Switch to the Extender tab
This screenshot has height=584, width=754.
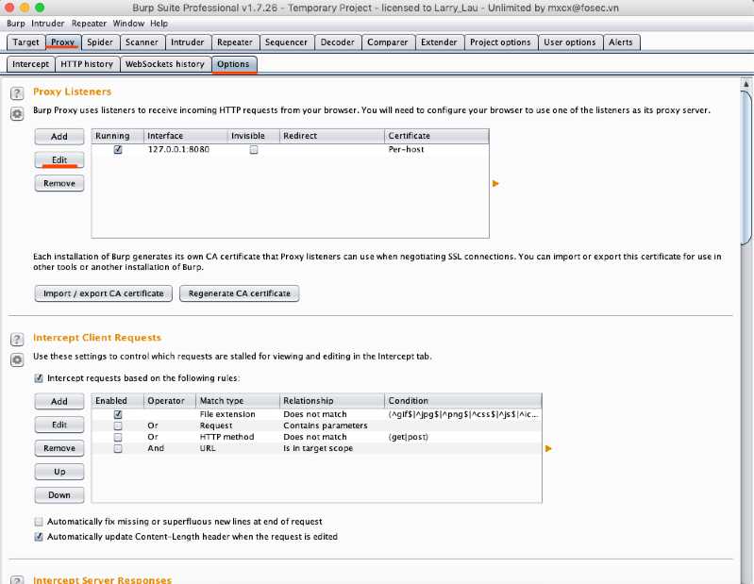[x=439, y=42]
